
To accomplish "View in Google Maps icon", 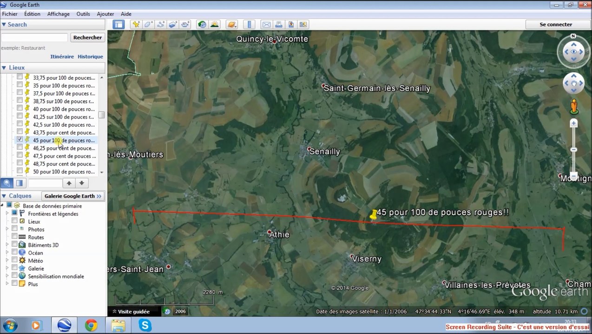I will (x=303, y=25).
